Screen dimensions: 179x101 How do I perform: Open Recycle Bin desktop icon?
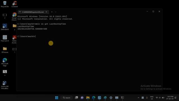tap(5, 4)
